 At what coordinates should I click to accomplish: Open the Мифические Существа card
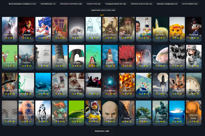tap(77, 85)
